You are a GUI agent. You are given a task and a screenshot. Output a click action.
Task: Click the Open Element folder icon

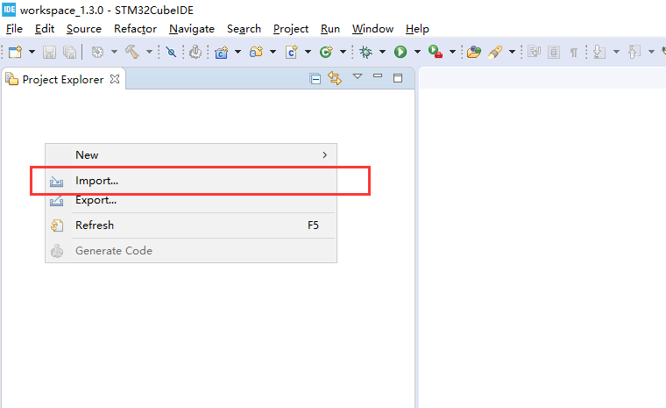[x=473, y=52]
